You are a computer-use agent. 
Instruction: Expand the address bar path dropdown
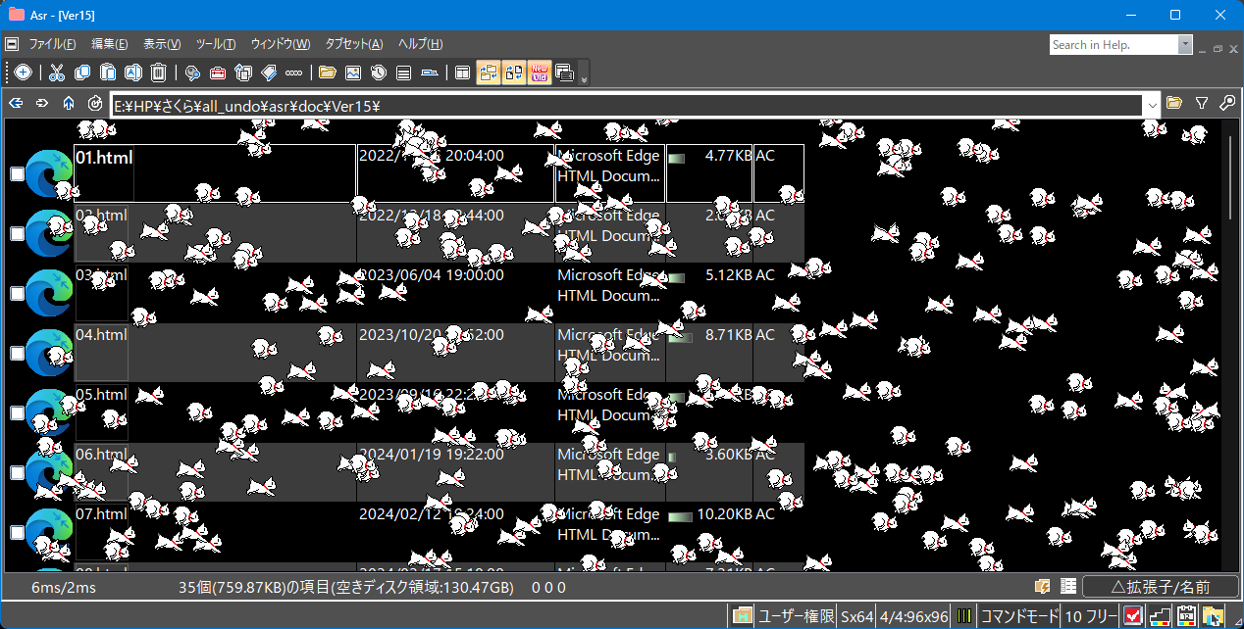pyautogui.click(x=1151, y=104)
